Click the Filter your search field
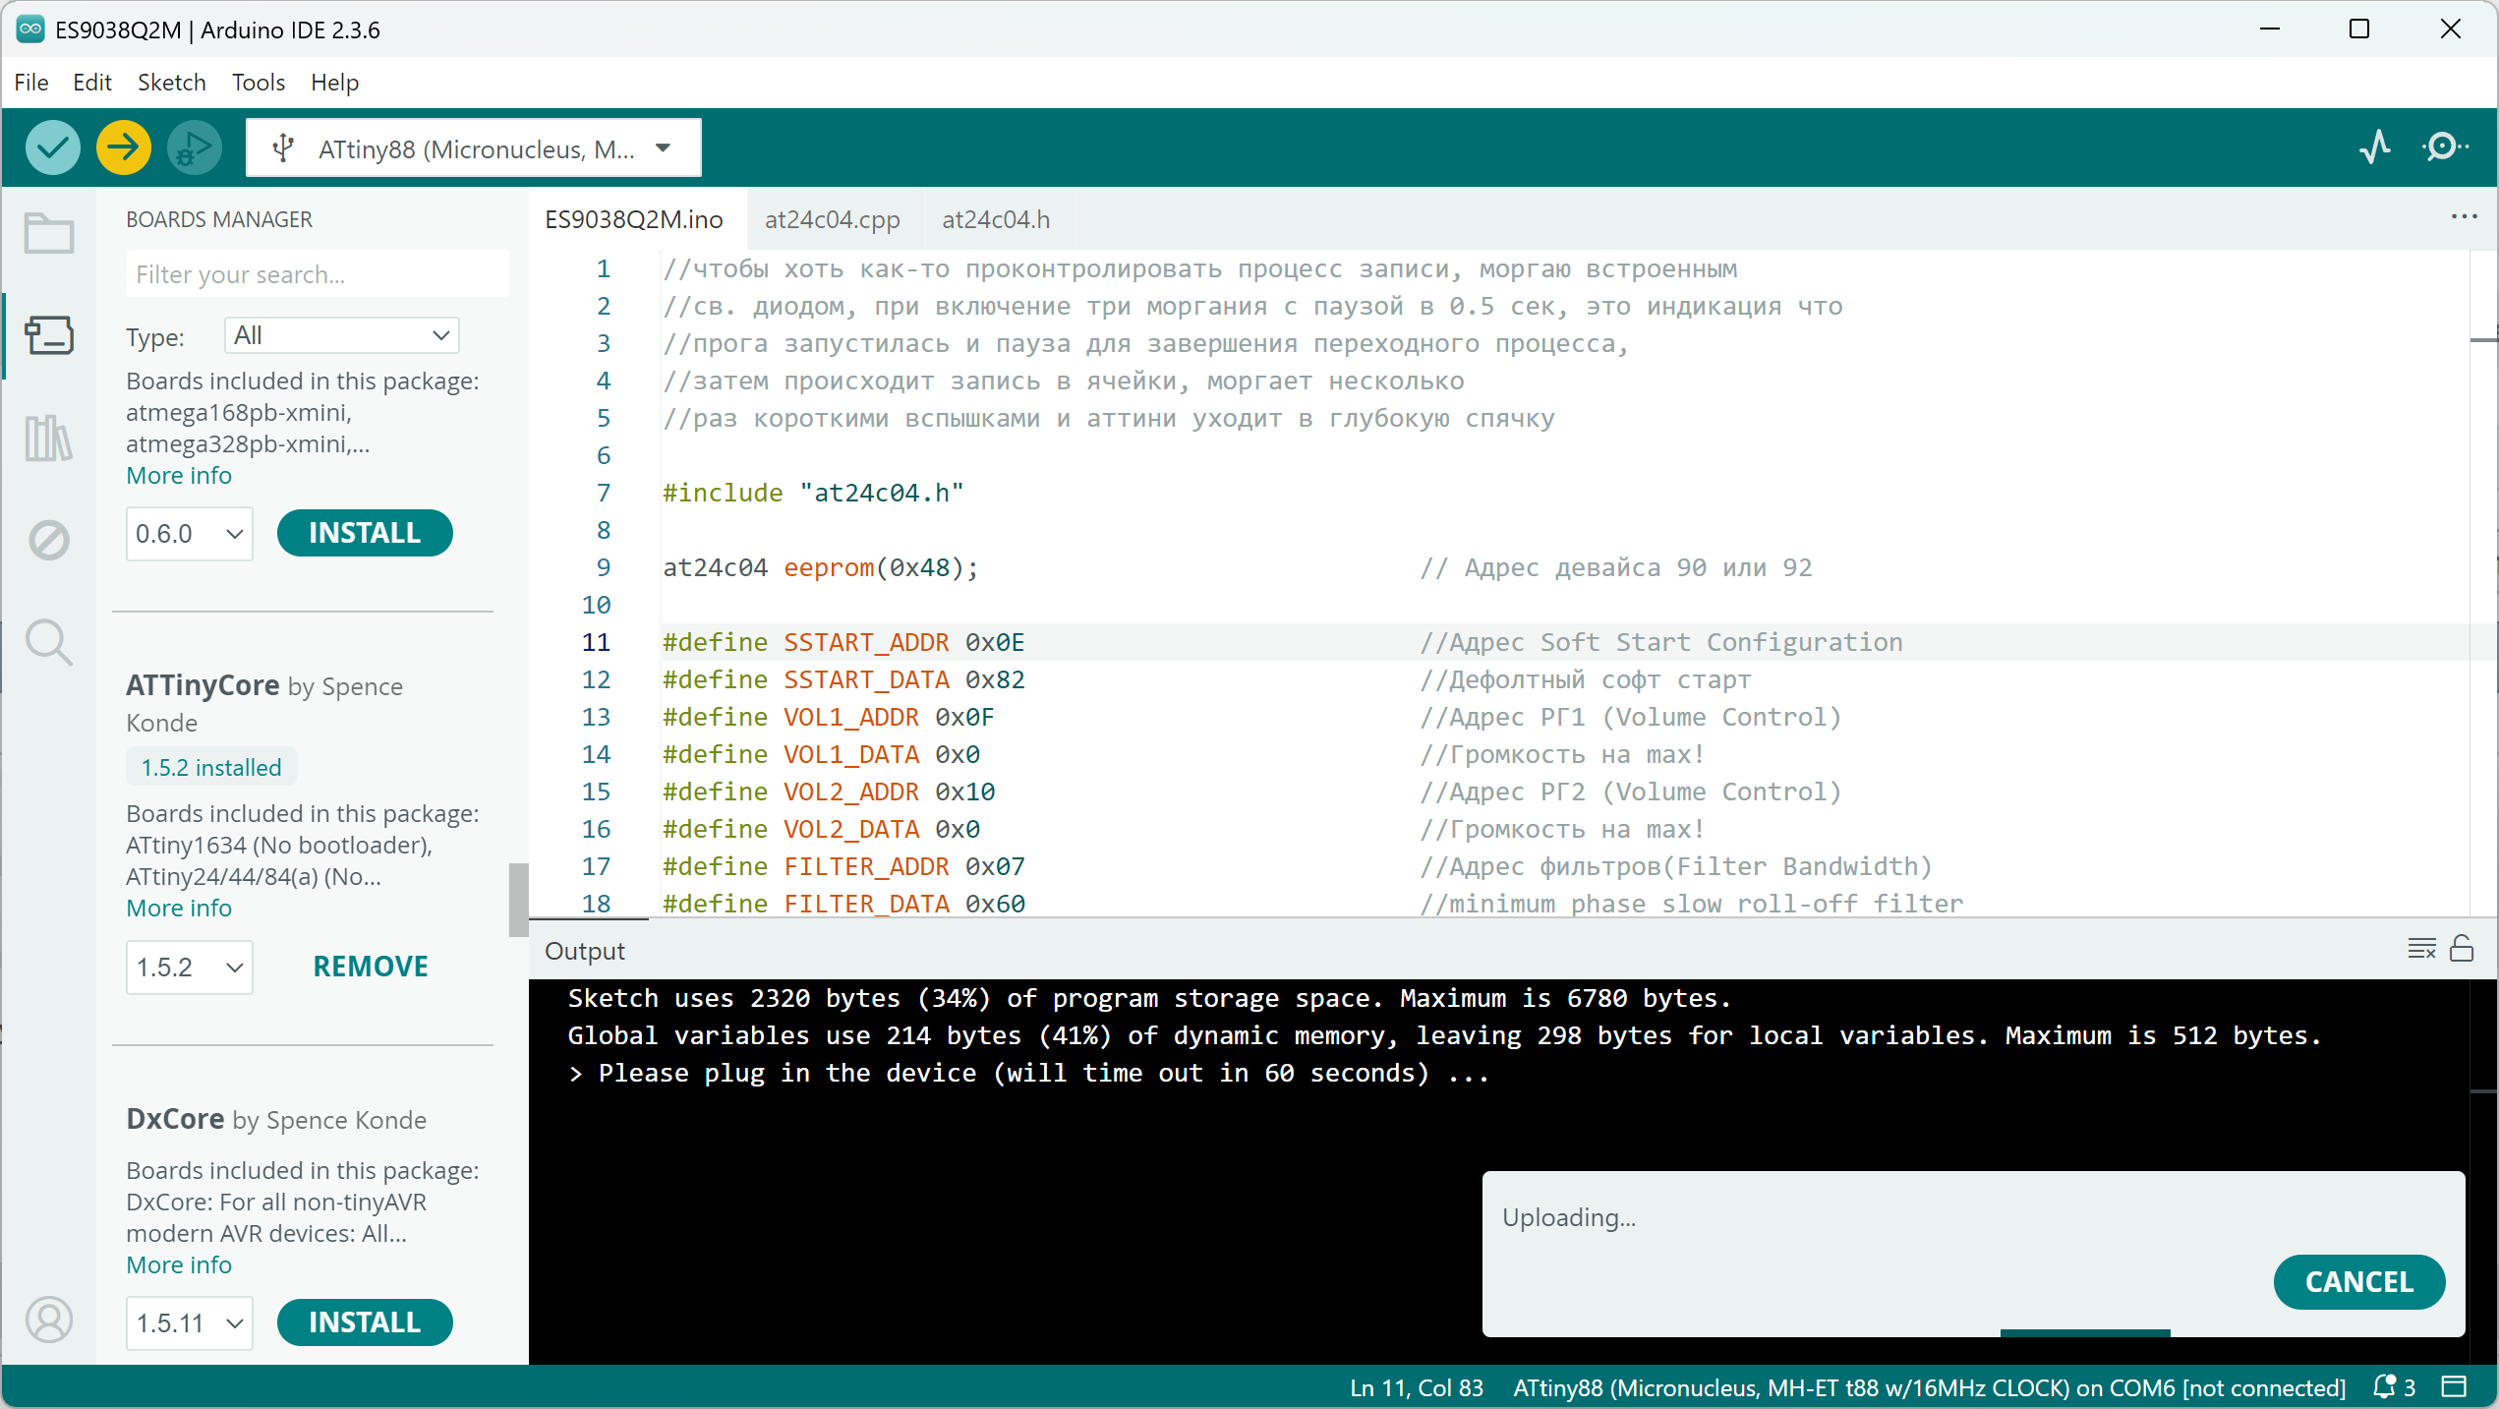2499x1409 pixels. click(317, 274)
